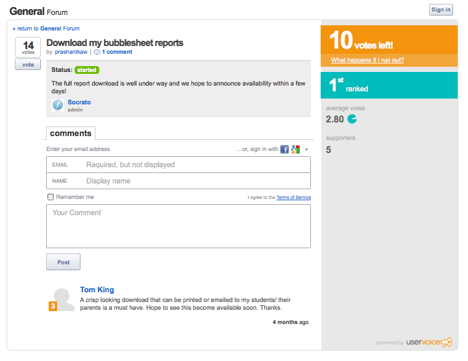Click the 14 votes counter box

28,47
